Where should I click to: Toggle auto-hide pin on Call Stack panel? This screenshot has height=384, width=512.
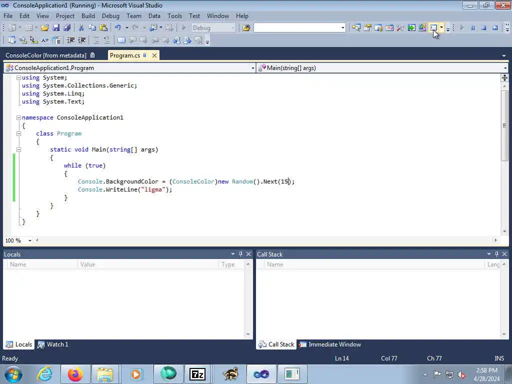pyautogui.click(x=496, y=254)
